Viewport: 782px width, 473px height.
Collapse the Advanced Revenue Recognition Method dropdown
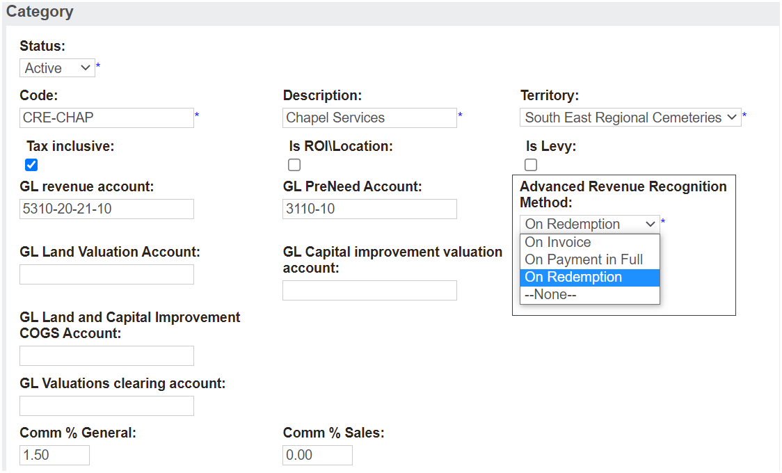590,224
